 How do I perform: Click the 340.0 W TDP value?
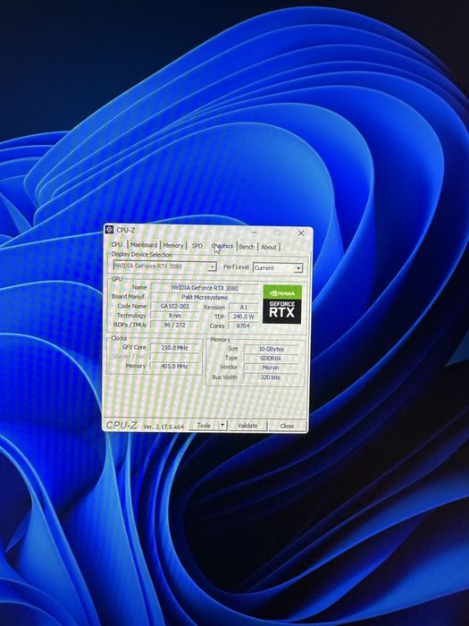click(243, 317)
